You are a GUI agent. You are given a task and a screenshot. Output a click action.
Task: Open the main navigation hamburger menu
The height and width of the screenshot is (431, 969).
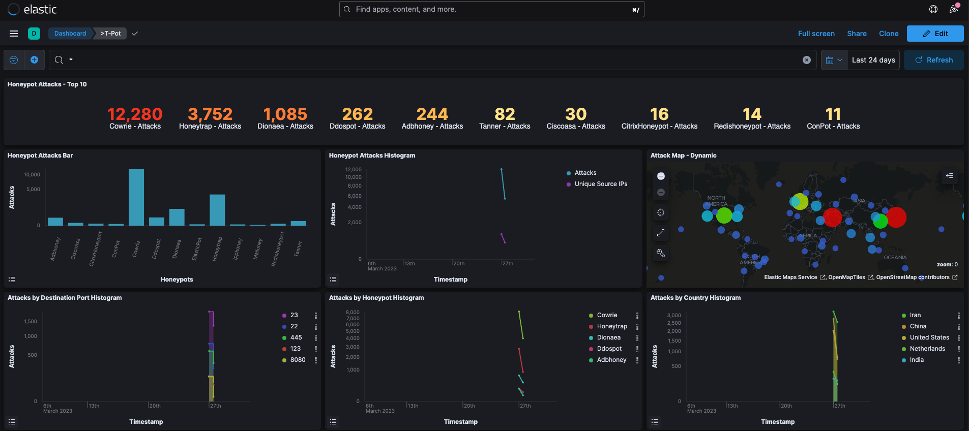pyautogui.click(x=14, y=34)
